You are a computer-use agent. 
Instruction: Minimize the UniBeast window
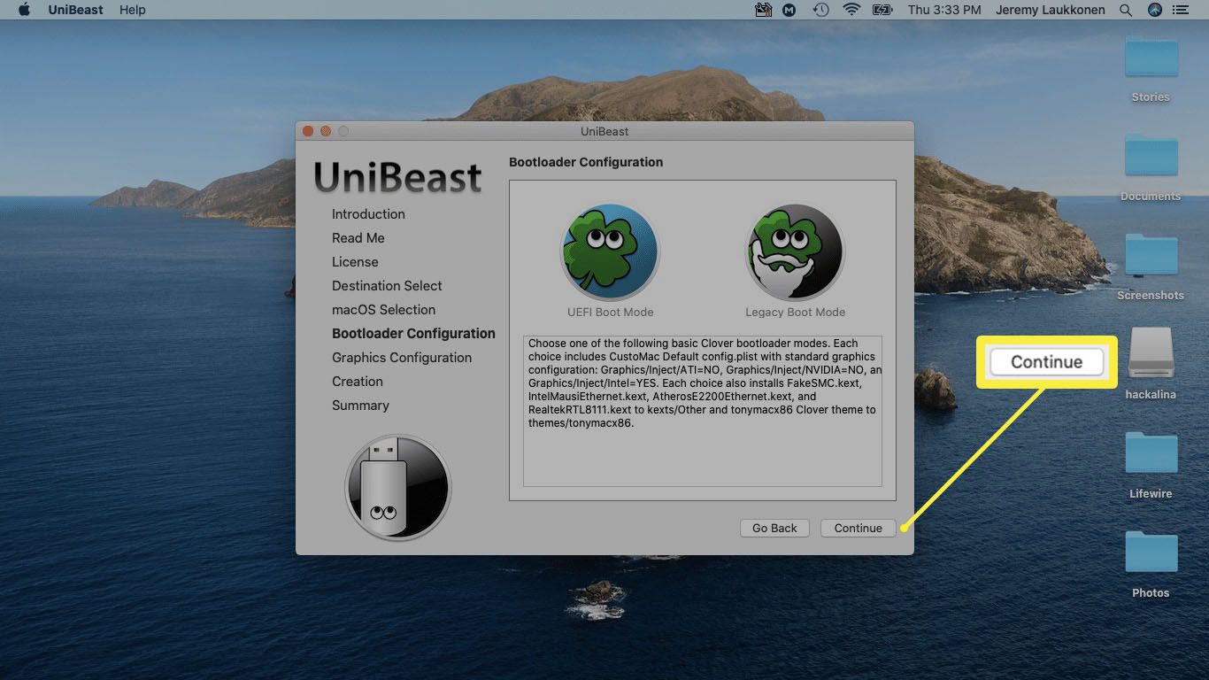point(326,131)
